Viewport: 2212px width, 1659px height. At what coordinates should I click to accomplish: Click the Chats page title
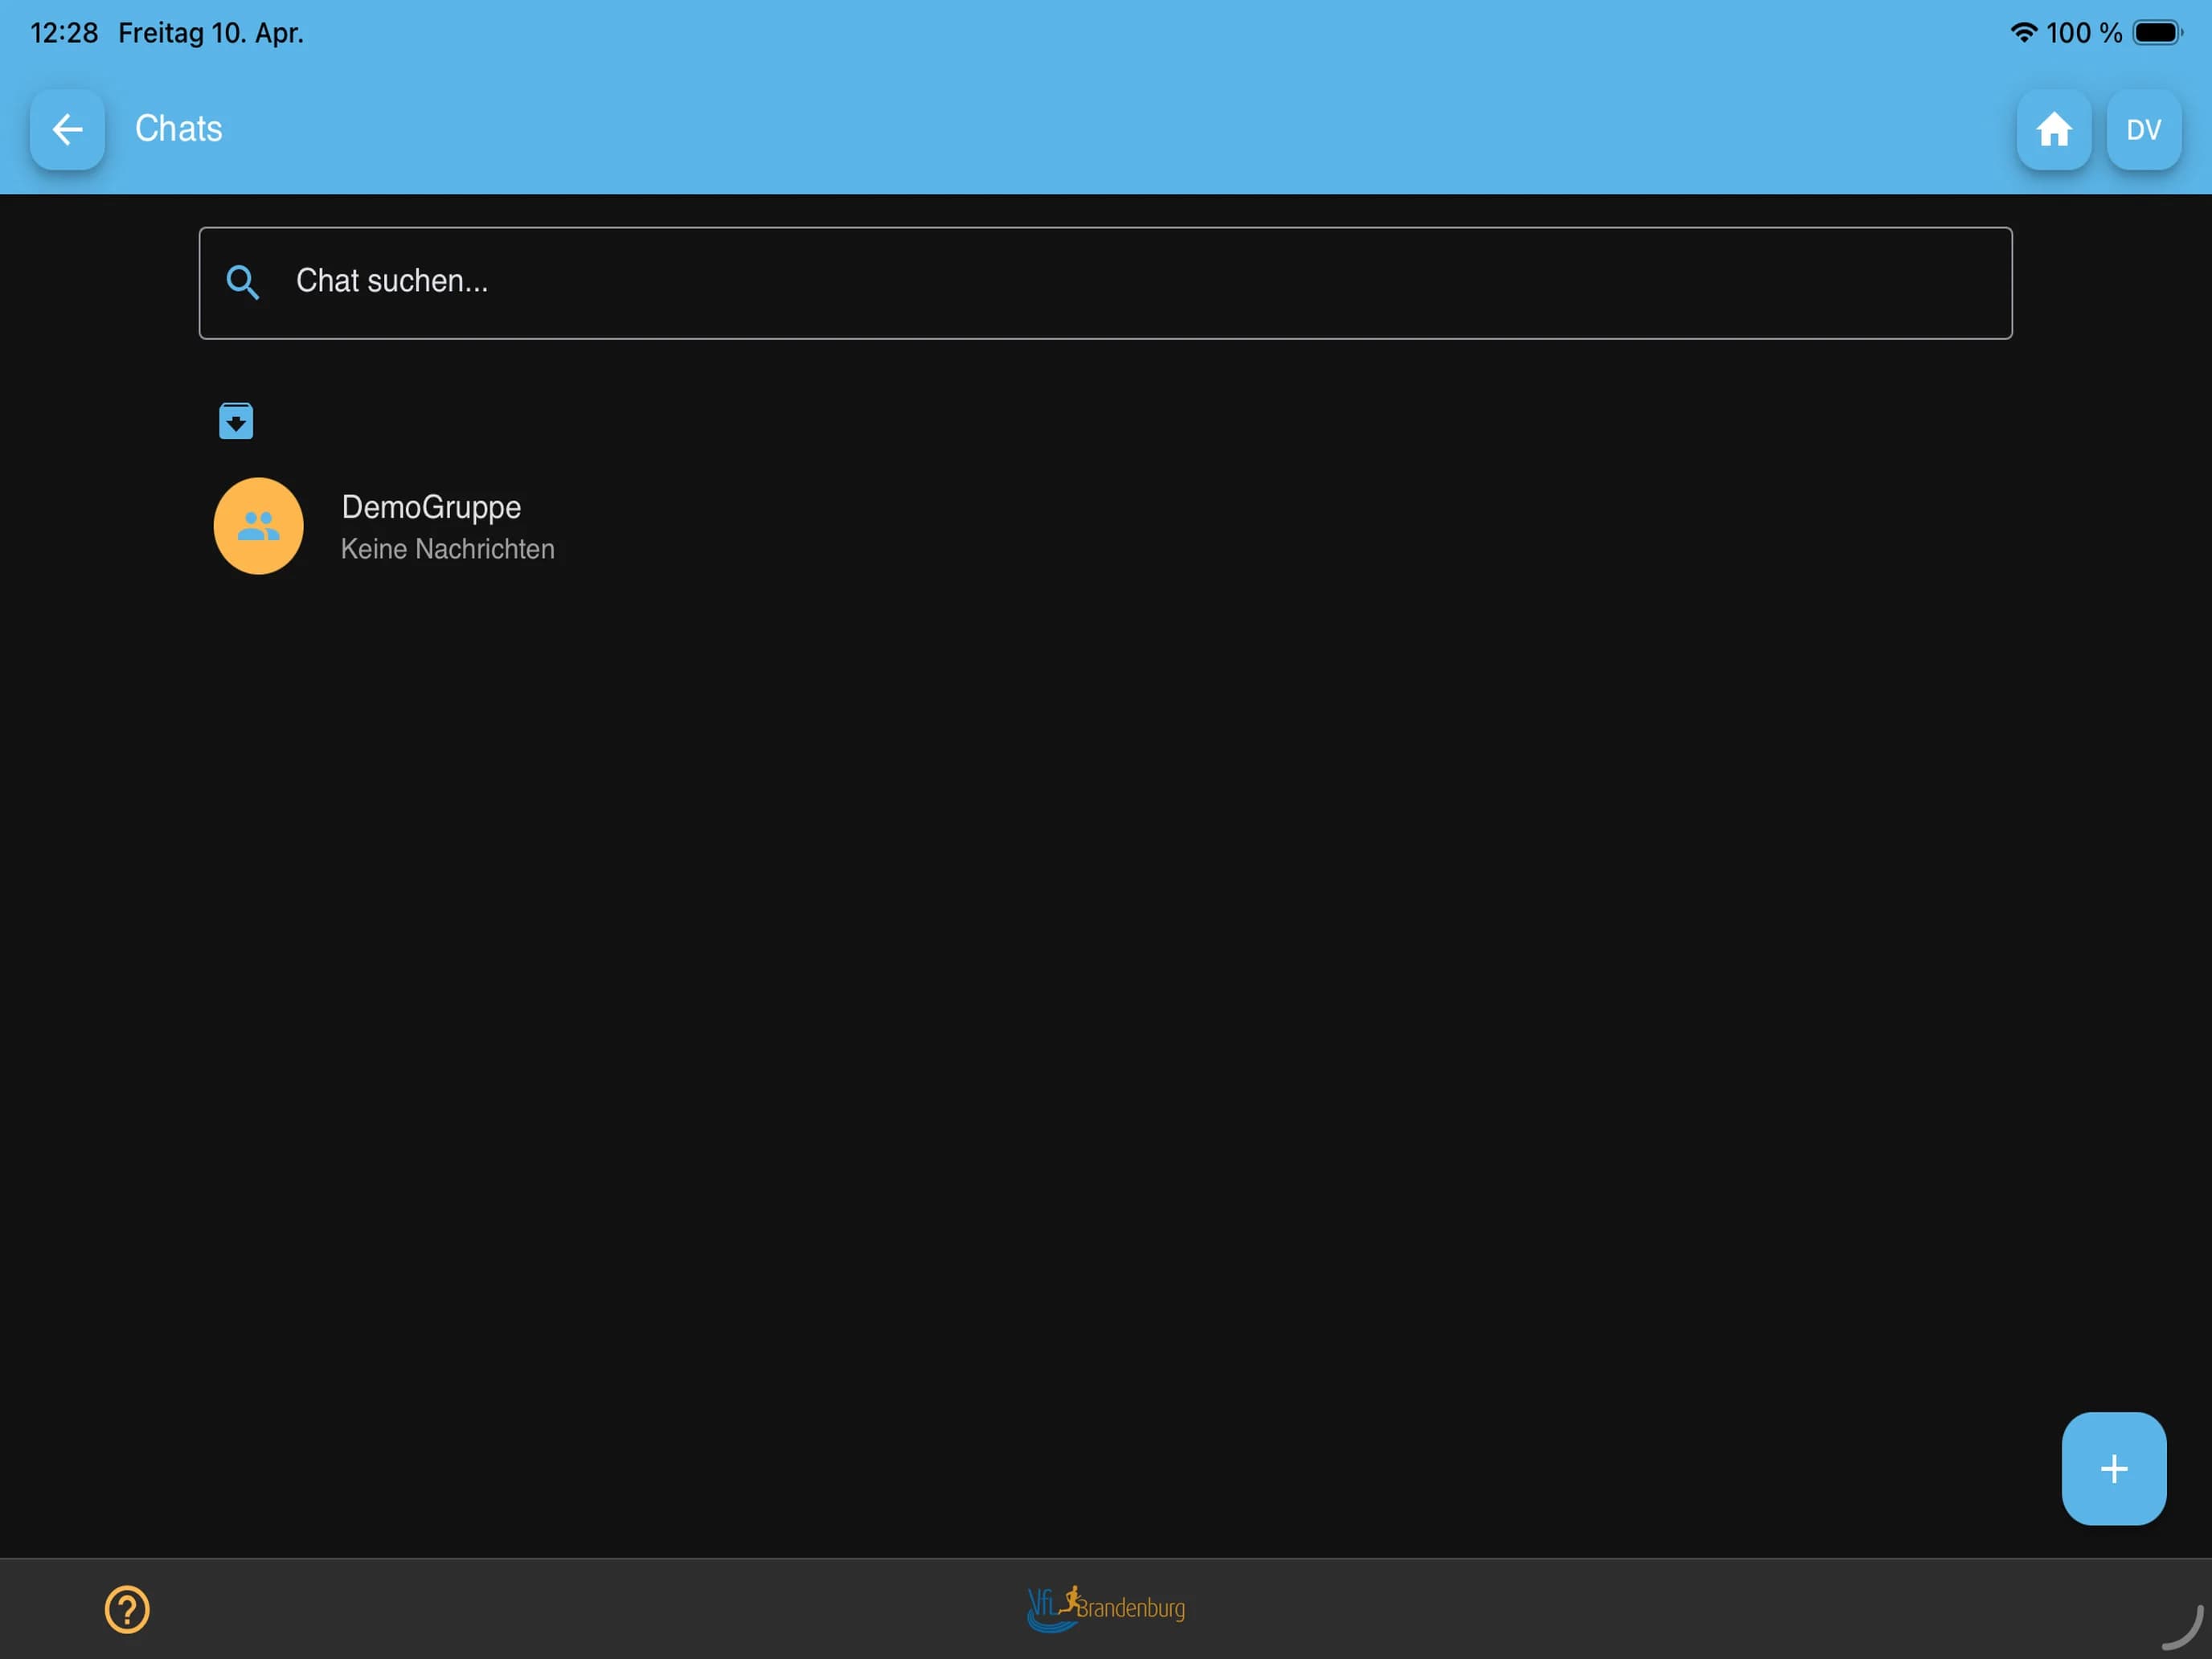pyautogui.click(x=179, y=129)
